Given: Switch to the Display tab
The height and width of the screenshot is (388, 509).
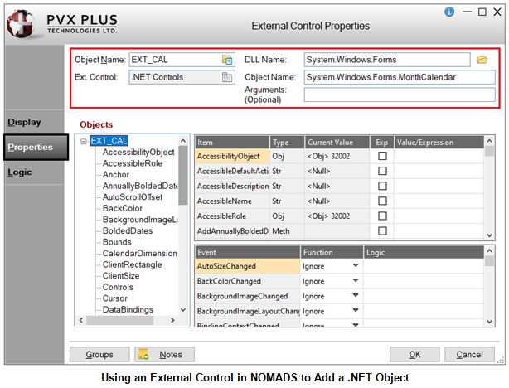Looking at the screenshot, I should click(25, 122).
